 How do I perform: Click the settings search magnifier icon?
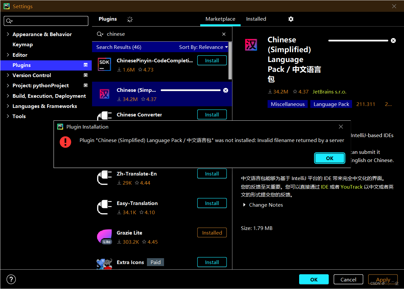click(9, 21)
